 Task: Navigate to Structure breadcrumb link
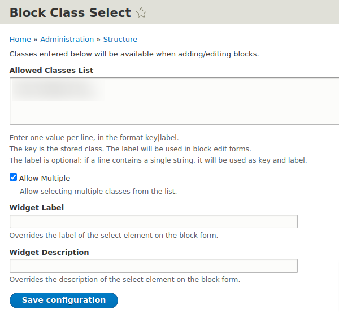click(x=120, y=40)
